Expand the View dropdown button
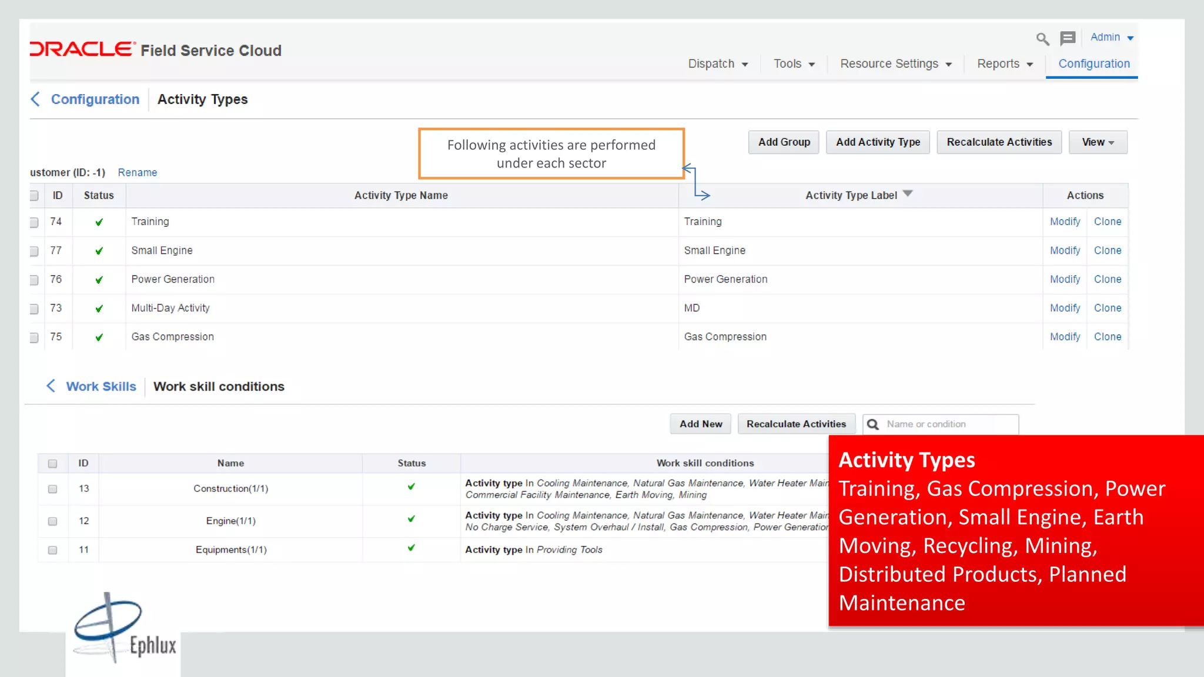The width and height of the screenshot is (1204, 677). (1097, 142)
